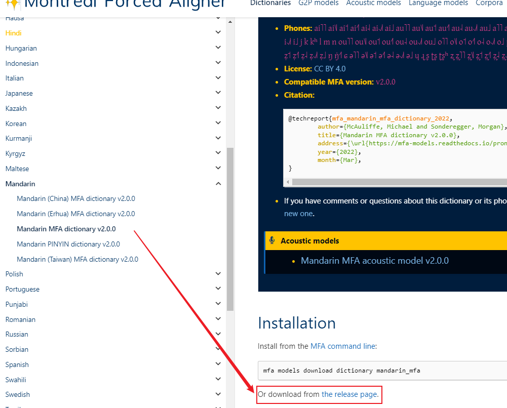Click the sidebar scrollbar up arrow
Screen dimensions: 507x408
tap(230, 22)
